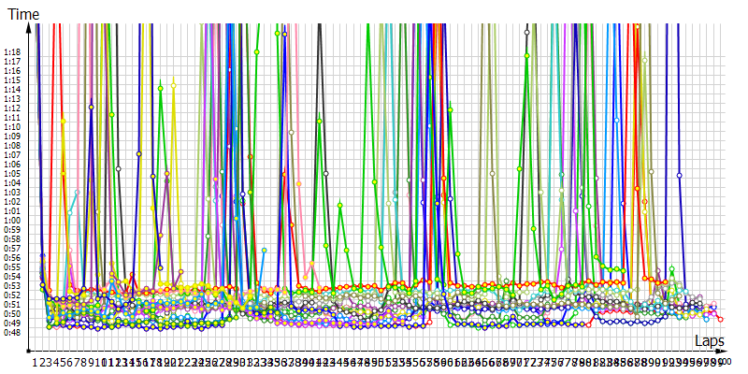Click the Time axis title
The width and height of the screenshot is (748, 374).
pos(22,15)
